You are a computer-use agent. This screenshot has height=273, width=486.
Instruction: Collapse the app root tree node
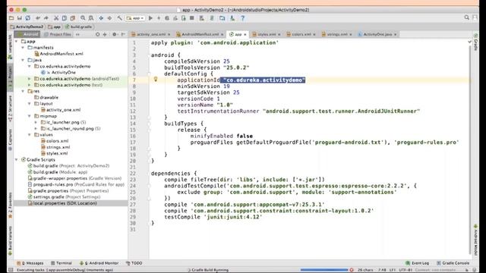[x=17, y=41]
